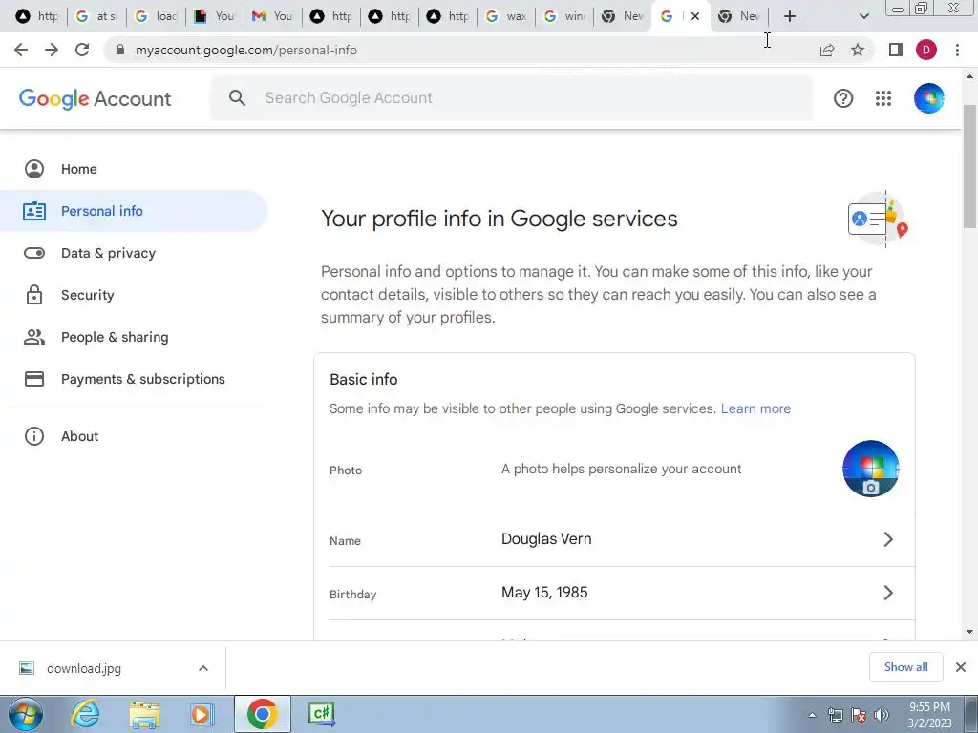Go forward using browser forward arrow
Screen dimensions: 978x733
52,50
